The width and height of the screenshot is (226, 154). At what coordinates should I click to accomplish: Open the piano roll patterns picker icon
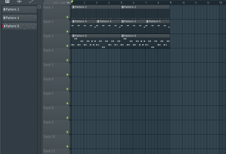pyautogui.click(x=7, y=1)
